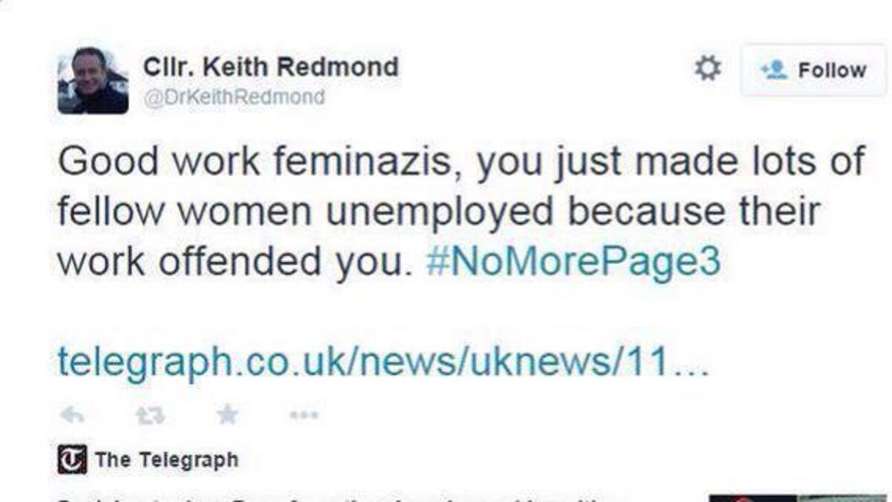Click the cut-off article headline text

[334, 498]
